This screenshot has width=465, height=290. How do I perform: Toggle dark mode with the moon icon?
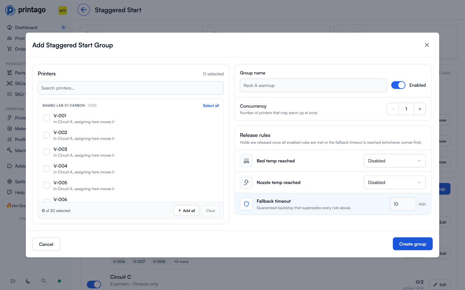pos(28,281)
